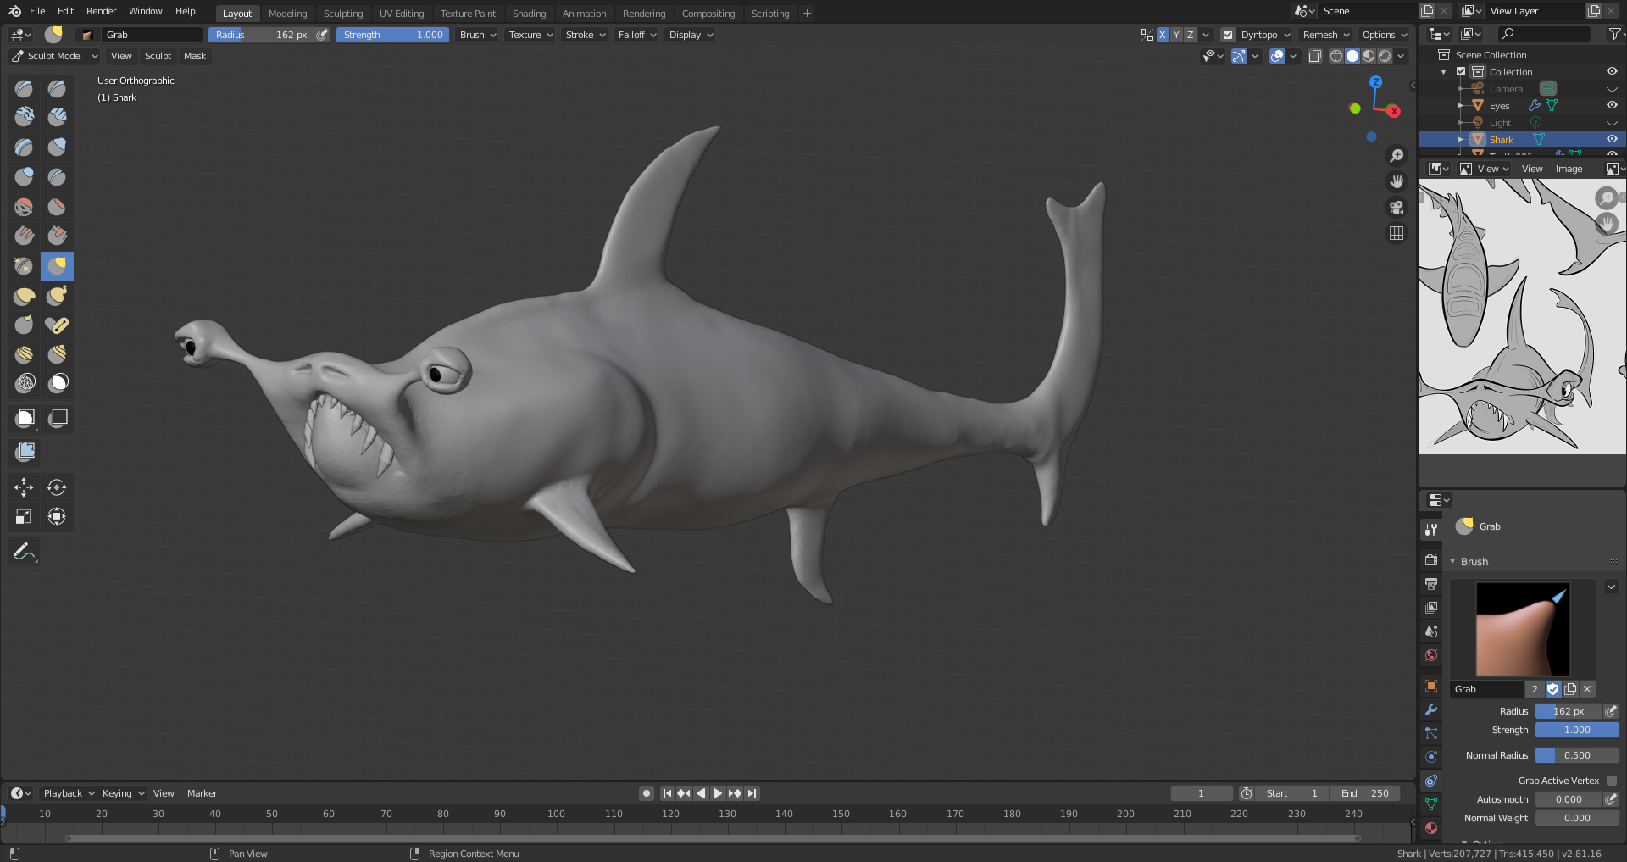Uncheck the Collection checkbox

point(1460,71)
